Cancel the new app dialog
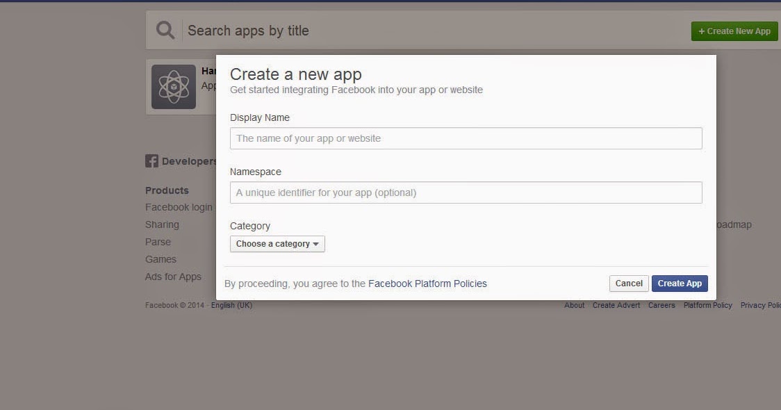This screenshot has height=410, width=781. (629, 284)
